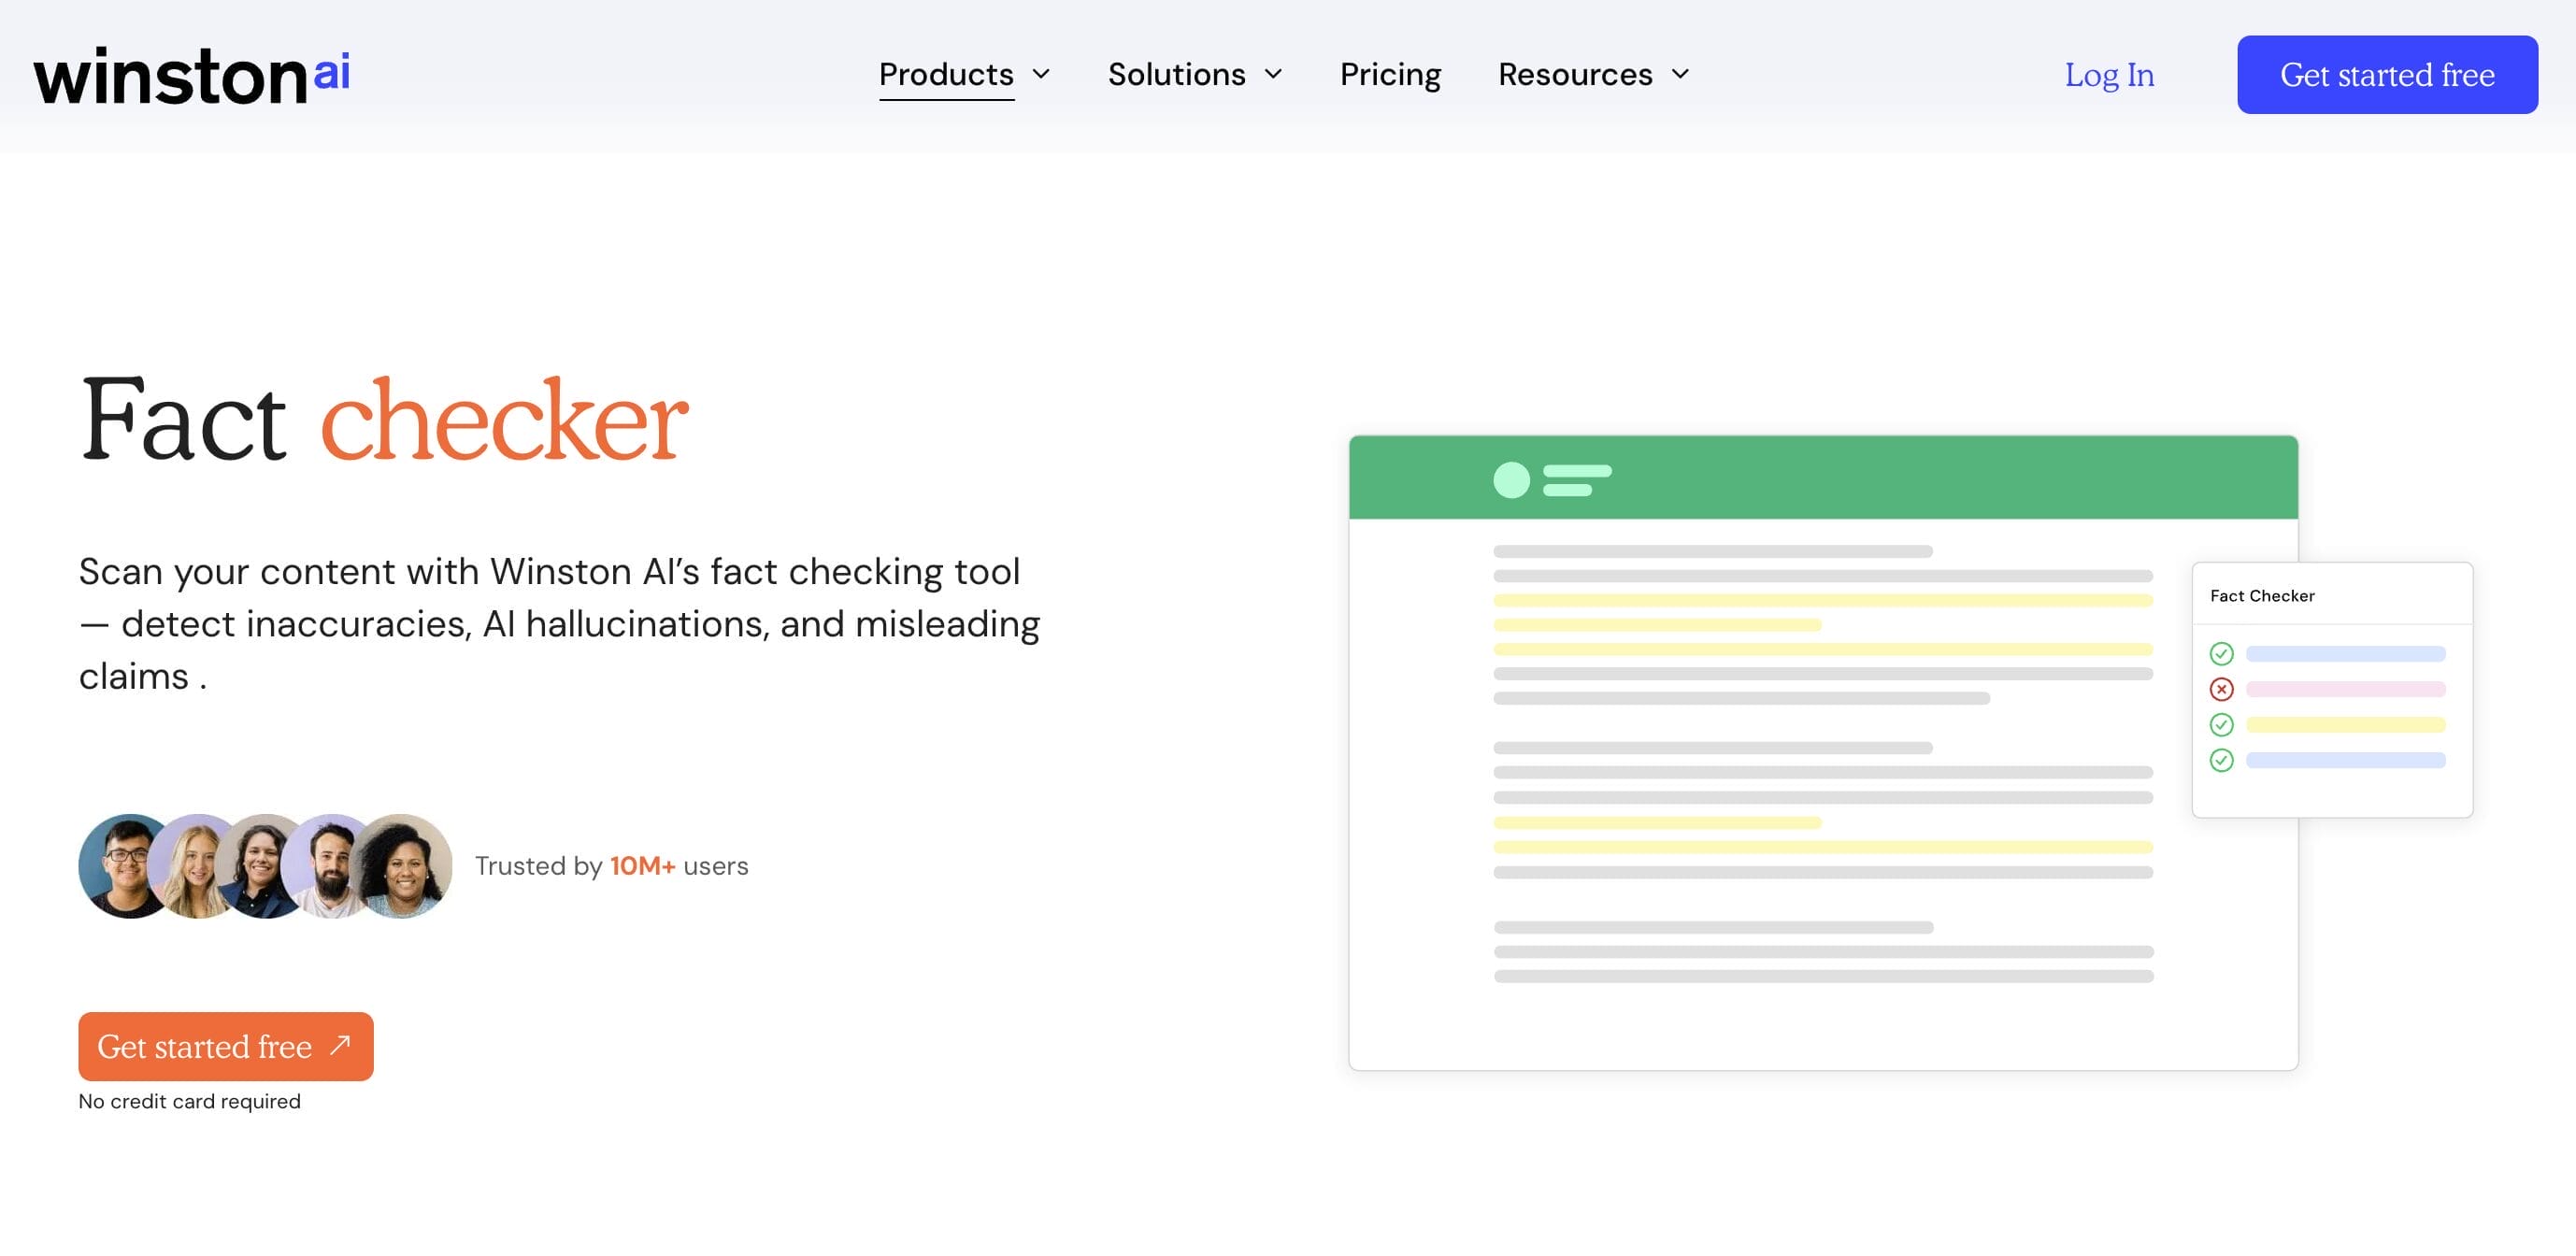Click the red X icon in Fact Checker panel
The height and width of the screenshot is (1256, 2576).
2221,689
